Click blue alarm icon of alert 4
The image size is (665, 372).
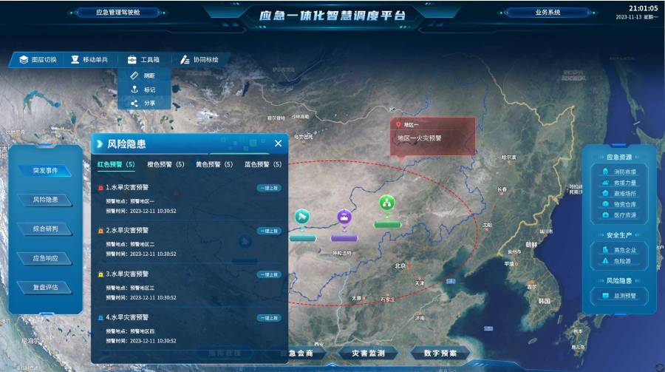(x=101, y=318)
